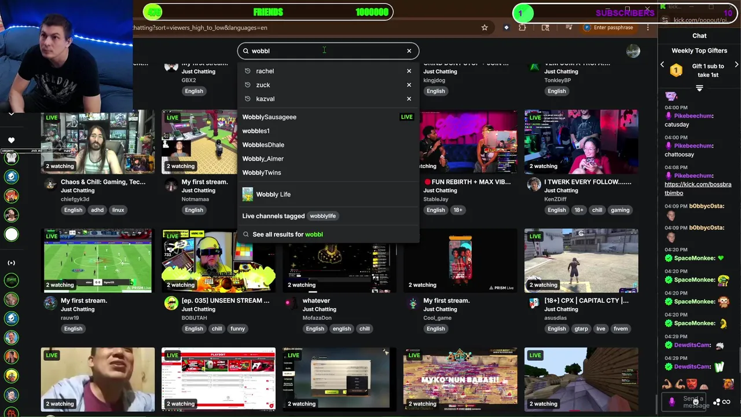Click the search magnifier icon in the search bar
741x417 pixels.
pyautogui.click(x=245, y=51)
